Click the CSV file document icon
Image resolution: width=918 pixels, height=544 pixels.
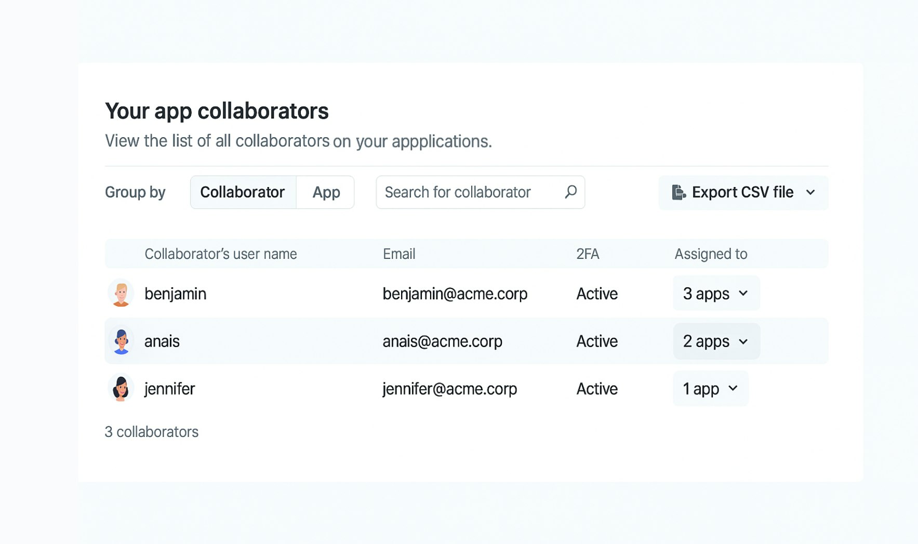click(x=678, y=192)
